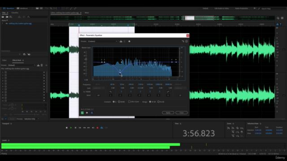Click the red Record button in Transport
Viewport: 287px width, 161px height.
pos(97,128)
